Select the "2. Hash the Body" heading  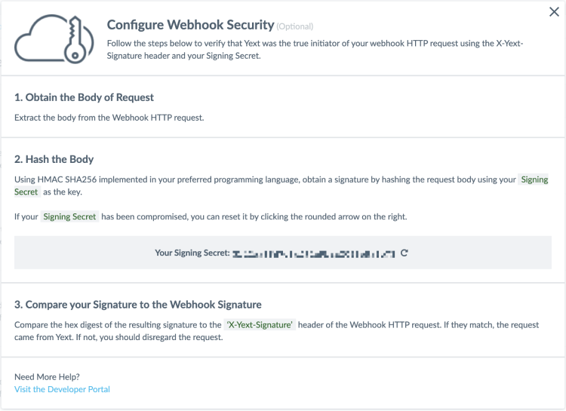coord(54,159)
